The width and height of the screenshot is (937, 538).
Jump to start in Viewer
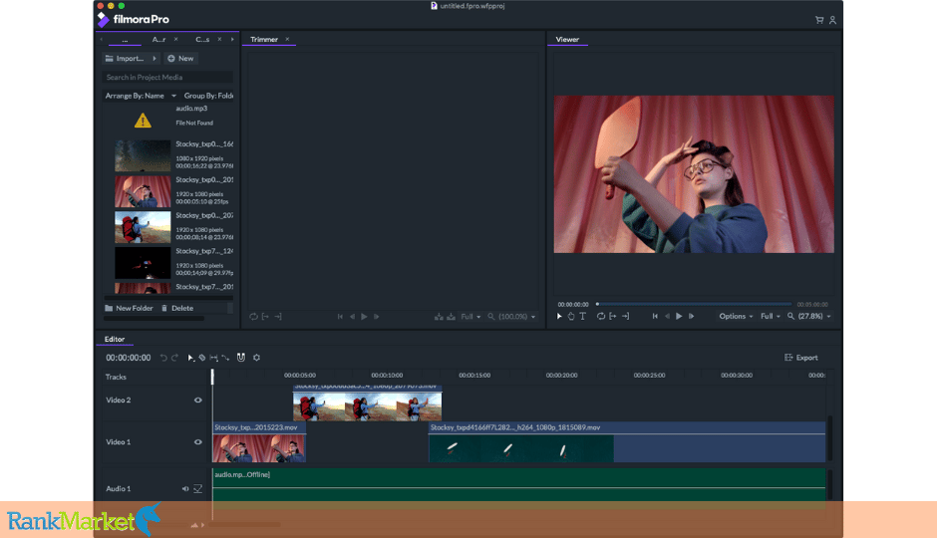click(x=655, y=317)
